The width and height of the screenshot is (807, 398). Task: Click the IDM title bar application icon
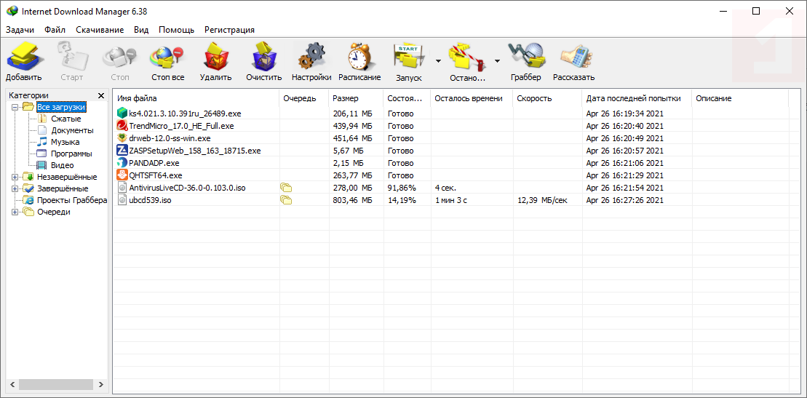(12, 11)
